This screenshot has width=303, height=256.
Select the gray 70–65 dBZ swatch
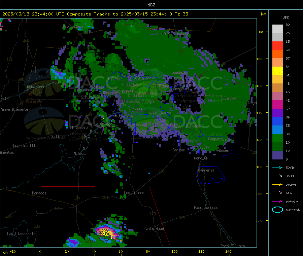pyautogui.click(x=277, y=37)
